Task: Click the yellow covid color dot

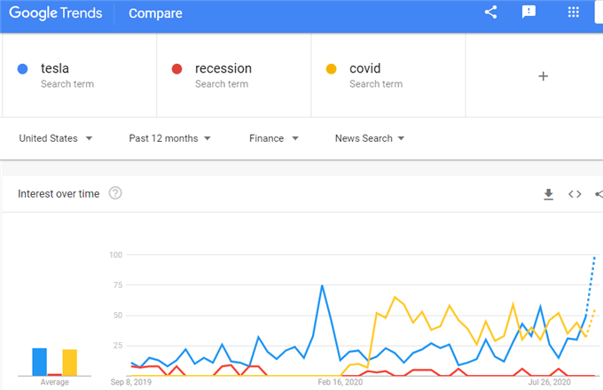Action: pyautogui.click(x=331, y=69)
